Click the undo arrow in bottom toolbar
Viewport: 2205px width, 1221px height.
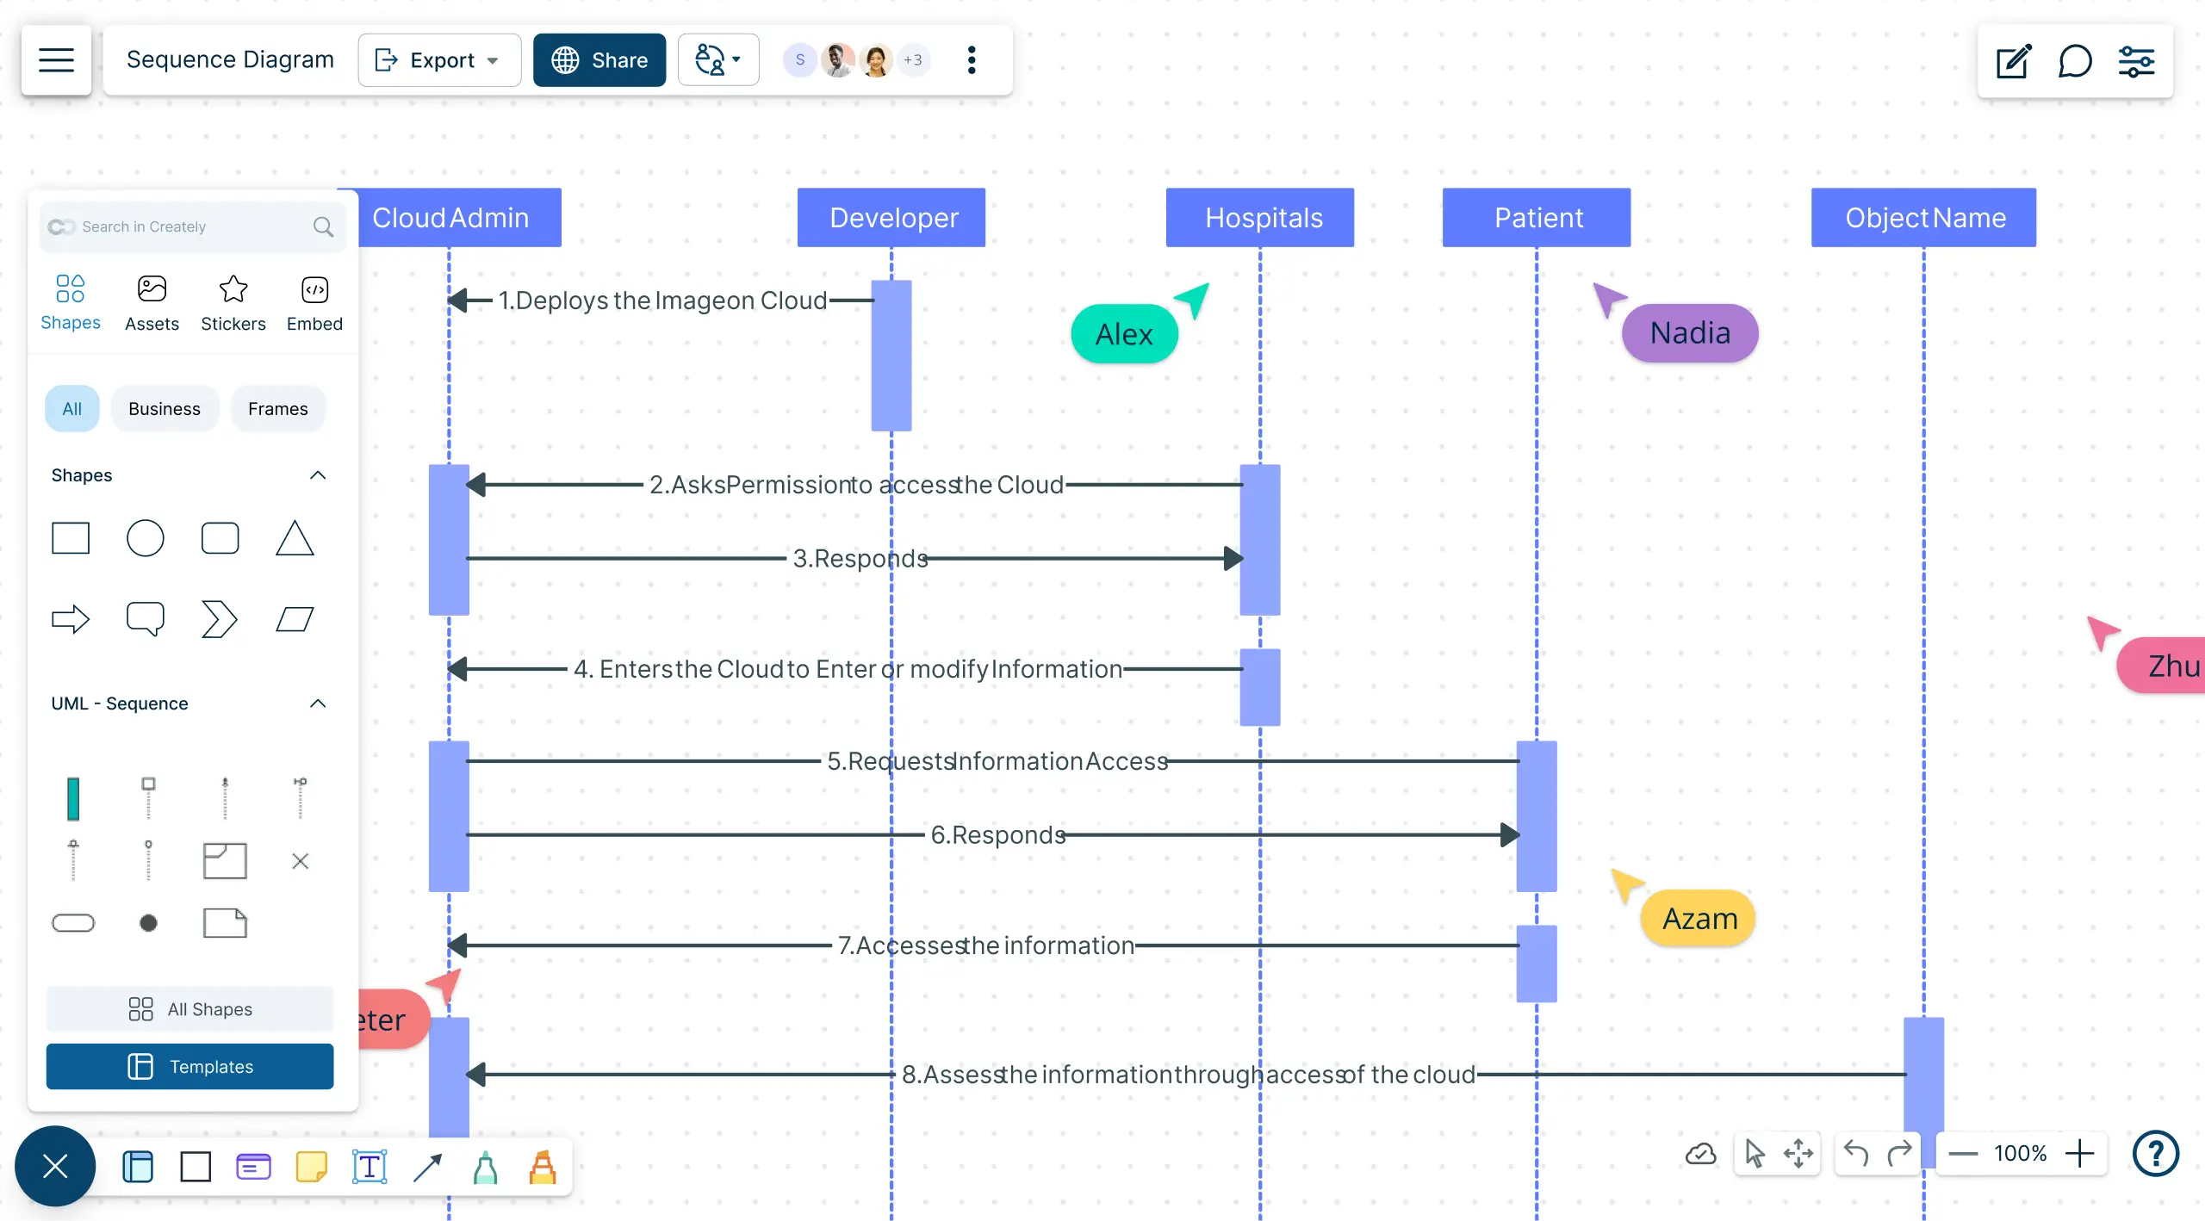pos(1854,1152)
